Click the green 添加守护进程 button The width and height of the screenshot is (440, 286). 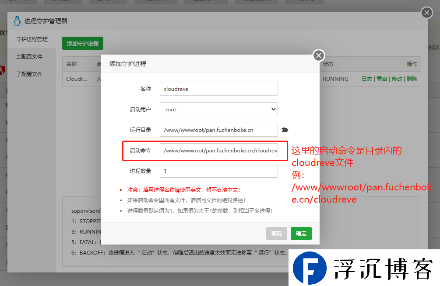pos(82,43)
